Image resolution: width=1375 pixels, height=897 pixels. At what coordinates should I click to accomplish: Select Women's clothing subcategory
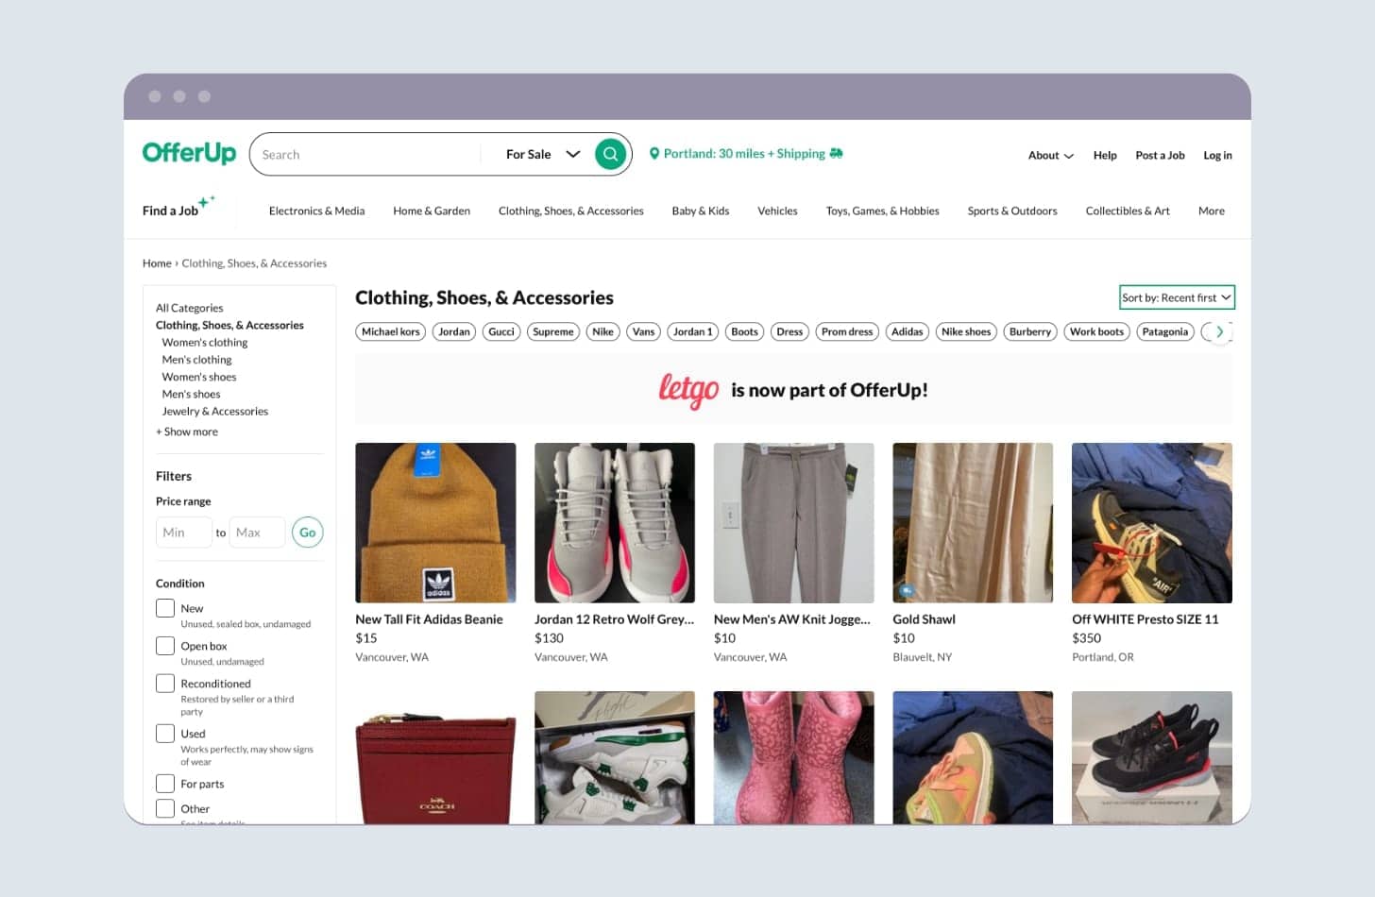click(x=204, y=343)
